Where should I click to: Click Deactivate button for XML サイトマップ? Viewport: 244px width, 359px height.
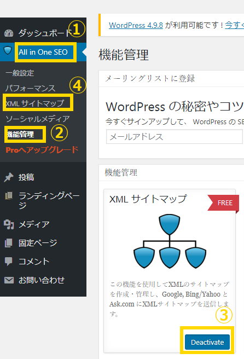point(207,342)
